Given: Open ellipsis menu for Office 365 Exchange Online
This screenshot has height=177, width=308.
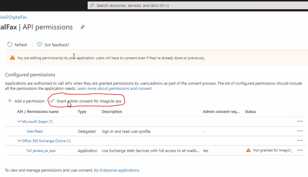Looking at the screenshot, I should tap(300, 141).
